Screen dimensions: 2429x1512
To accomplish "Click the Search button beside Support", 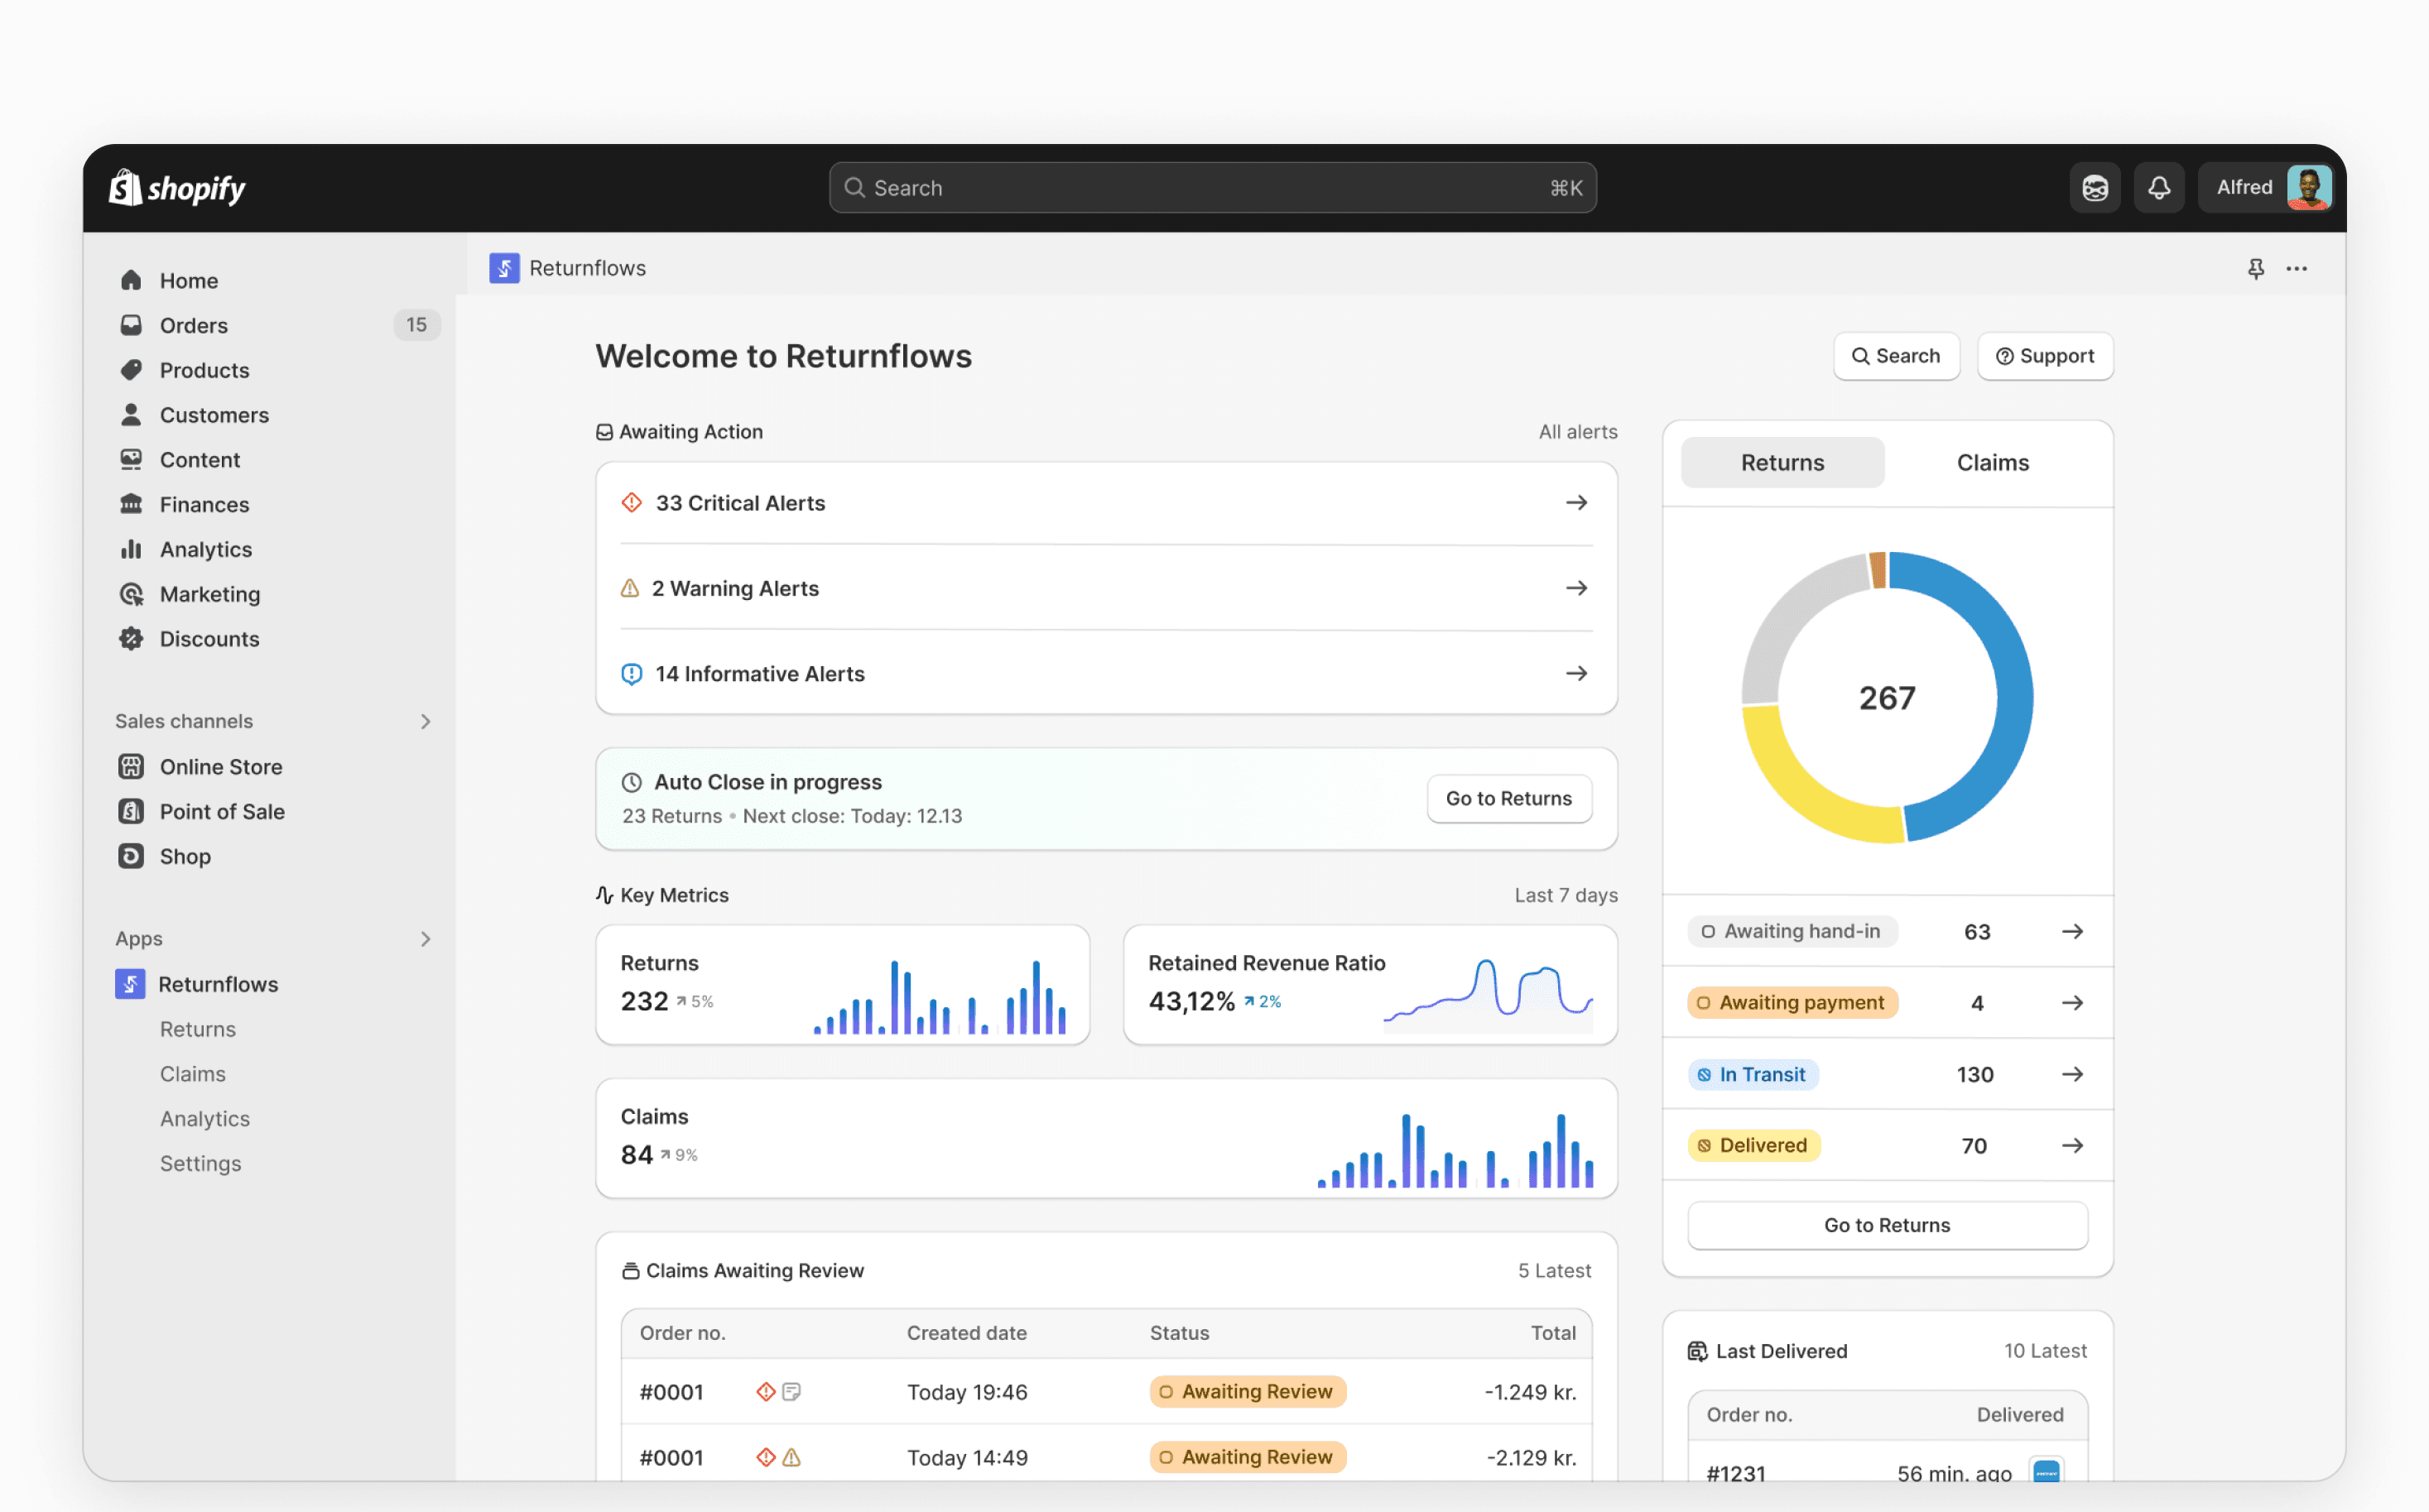I will point(1896,356).
